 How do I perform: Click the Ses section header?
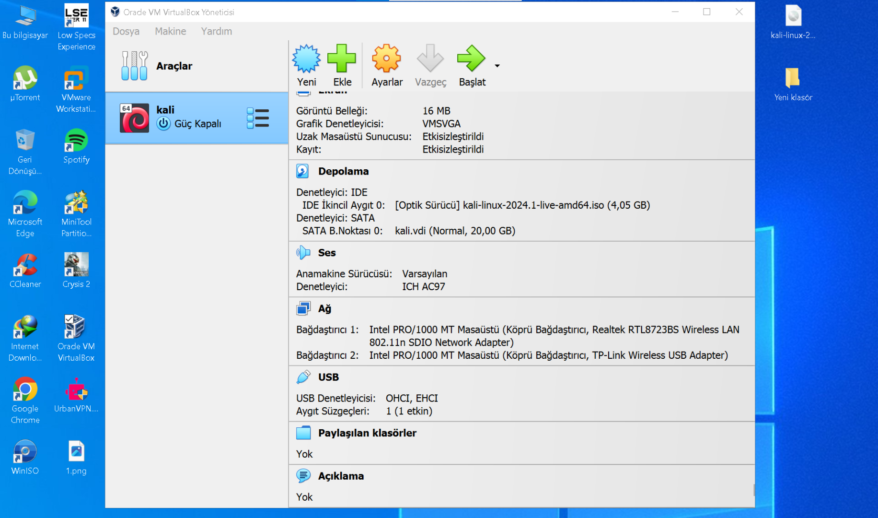pos(327,253)
